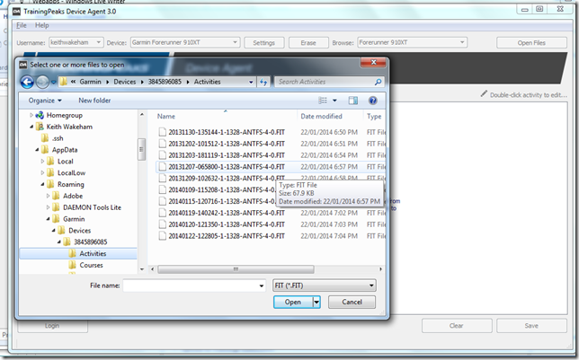
Task: Click file icon of 20131130-135144 FIT file
Action: coord(162,132)
